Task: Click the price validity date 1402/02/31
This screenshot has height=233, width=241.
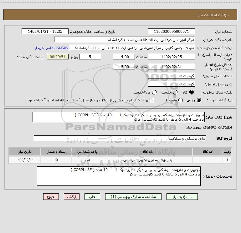Action: 172,67
